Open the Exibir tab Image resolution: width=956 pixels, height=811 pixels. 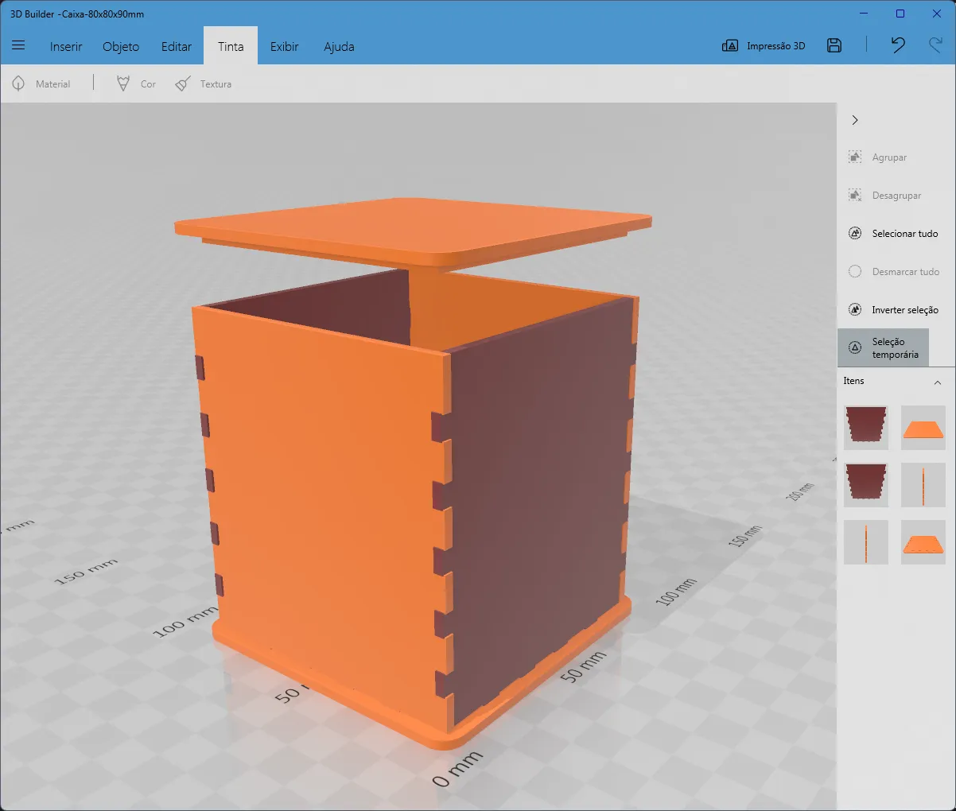(284, 46)
